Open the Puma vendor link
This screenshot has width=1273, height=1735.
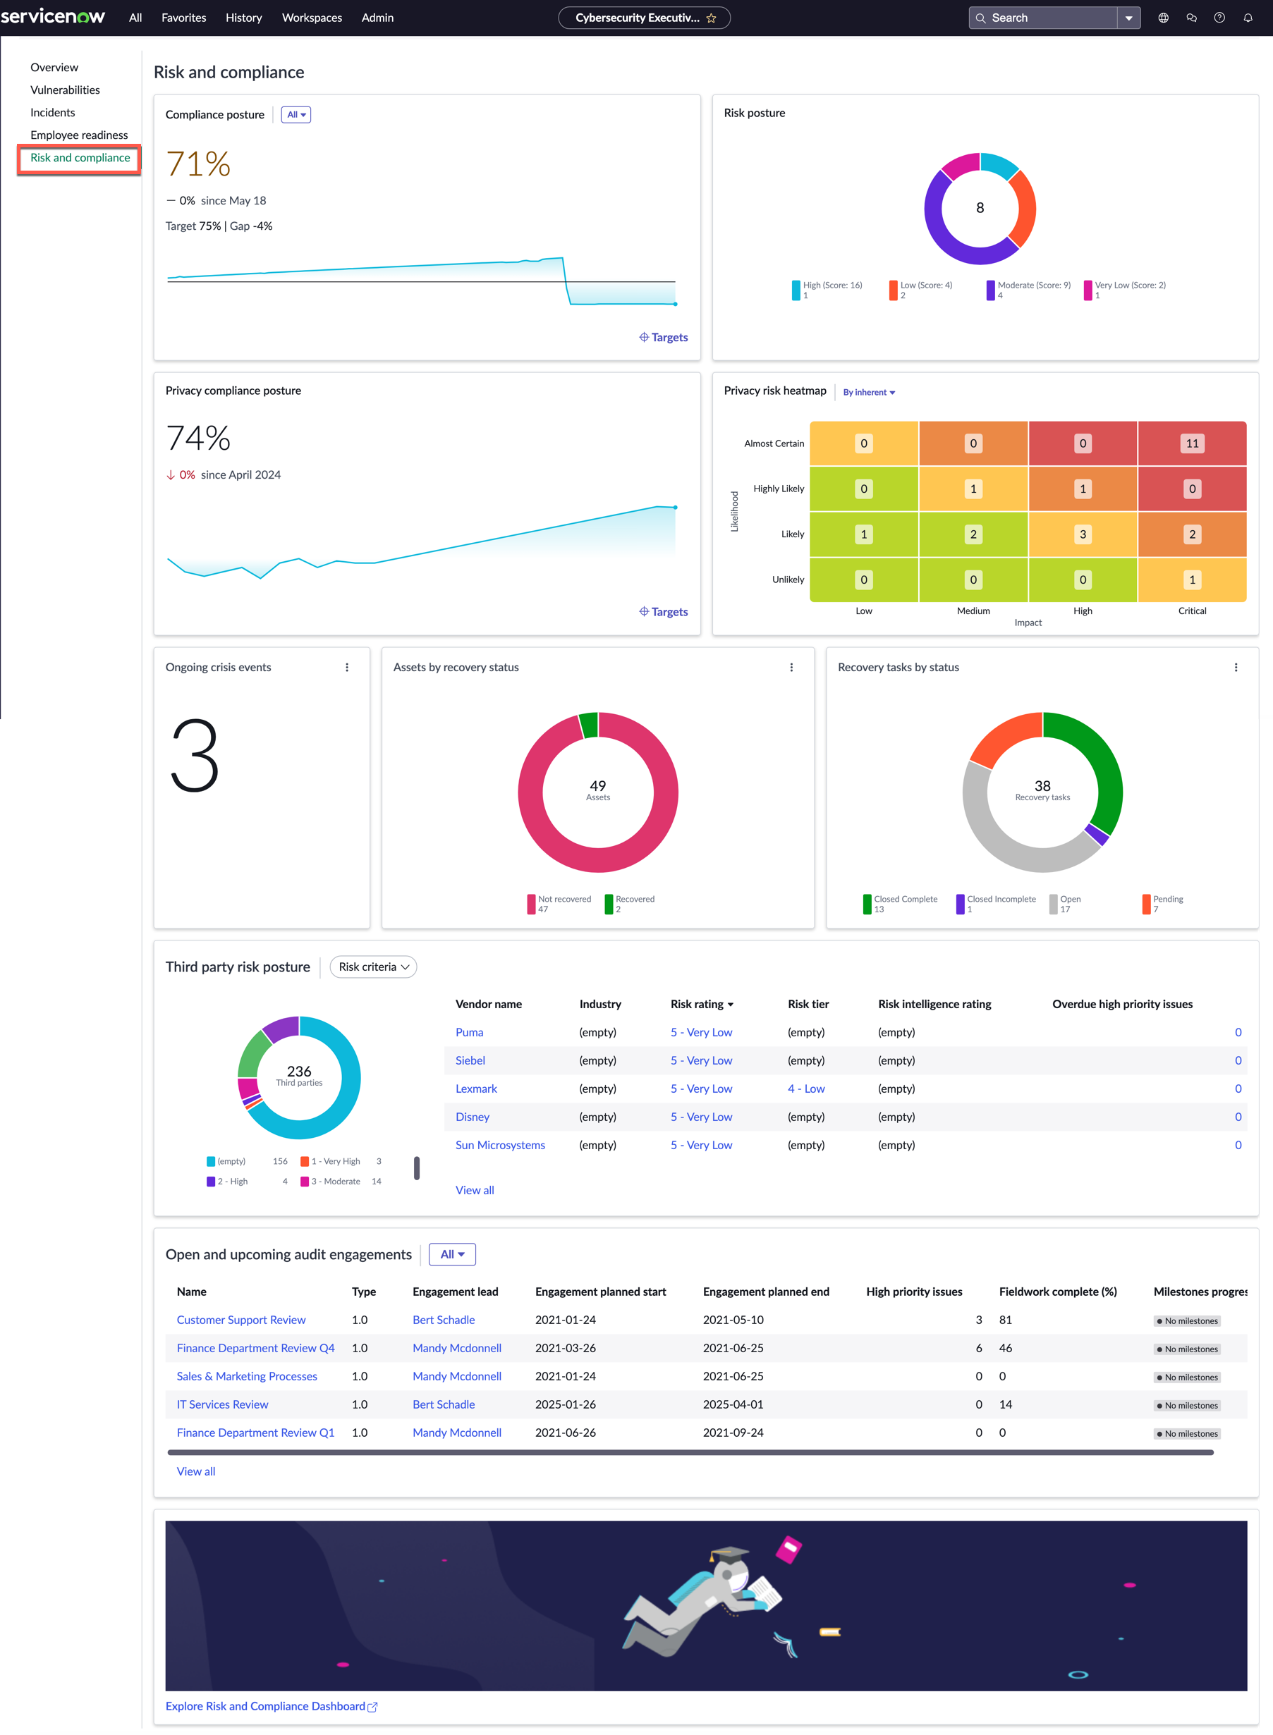click(469, 1032)
